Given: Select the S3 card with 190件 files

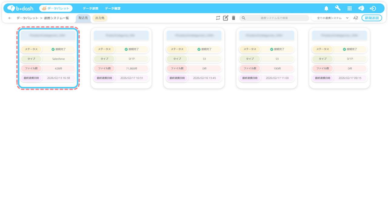Looking at the screenshot, I should coord(267,58).
